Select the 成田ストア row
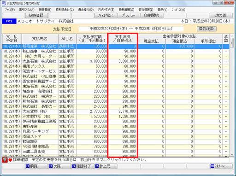236x176 pixels. pos(116,136)
